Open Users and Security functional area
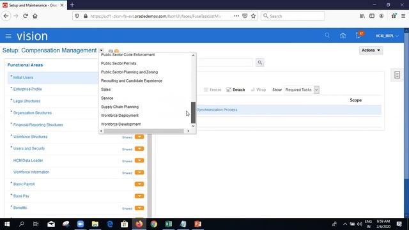The image size is (409, 230). pyautogui.click(x=29, y=149)
